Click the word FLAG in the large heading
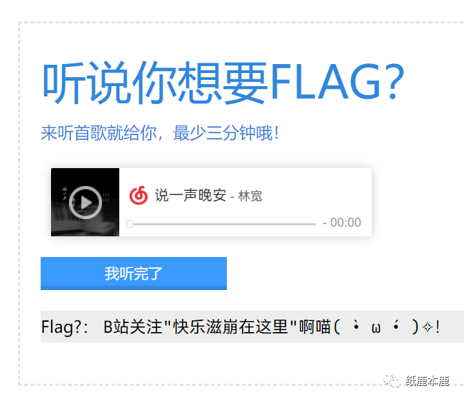Image resolution: width=464 pixels, height=401 pixels. click(x=324, y=83)
